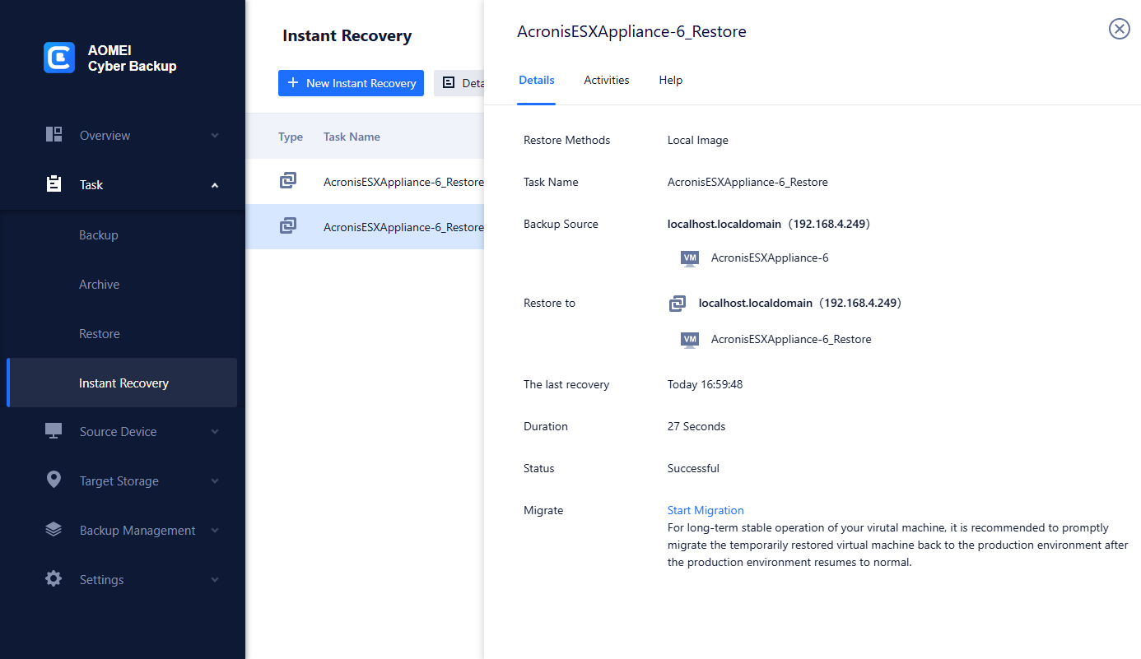Click the Settings gear icon

(54, 579)
